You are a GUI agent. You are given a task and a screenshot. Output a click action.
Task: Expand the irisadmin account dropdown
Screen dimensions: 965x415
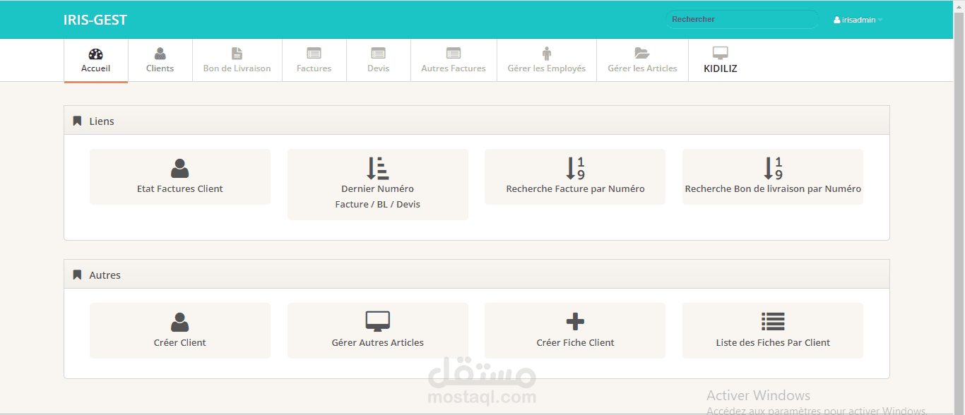point(858,19)
